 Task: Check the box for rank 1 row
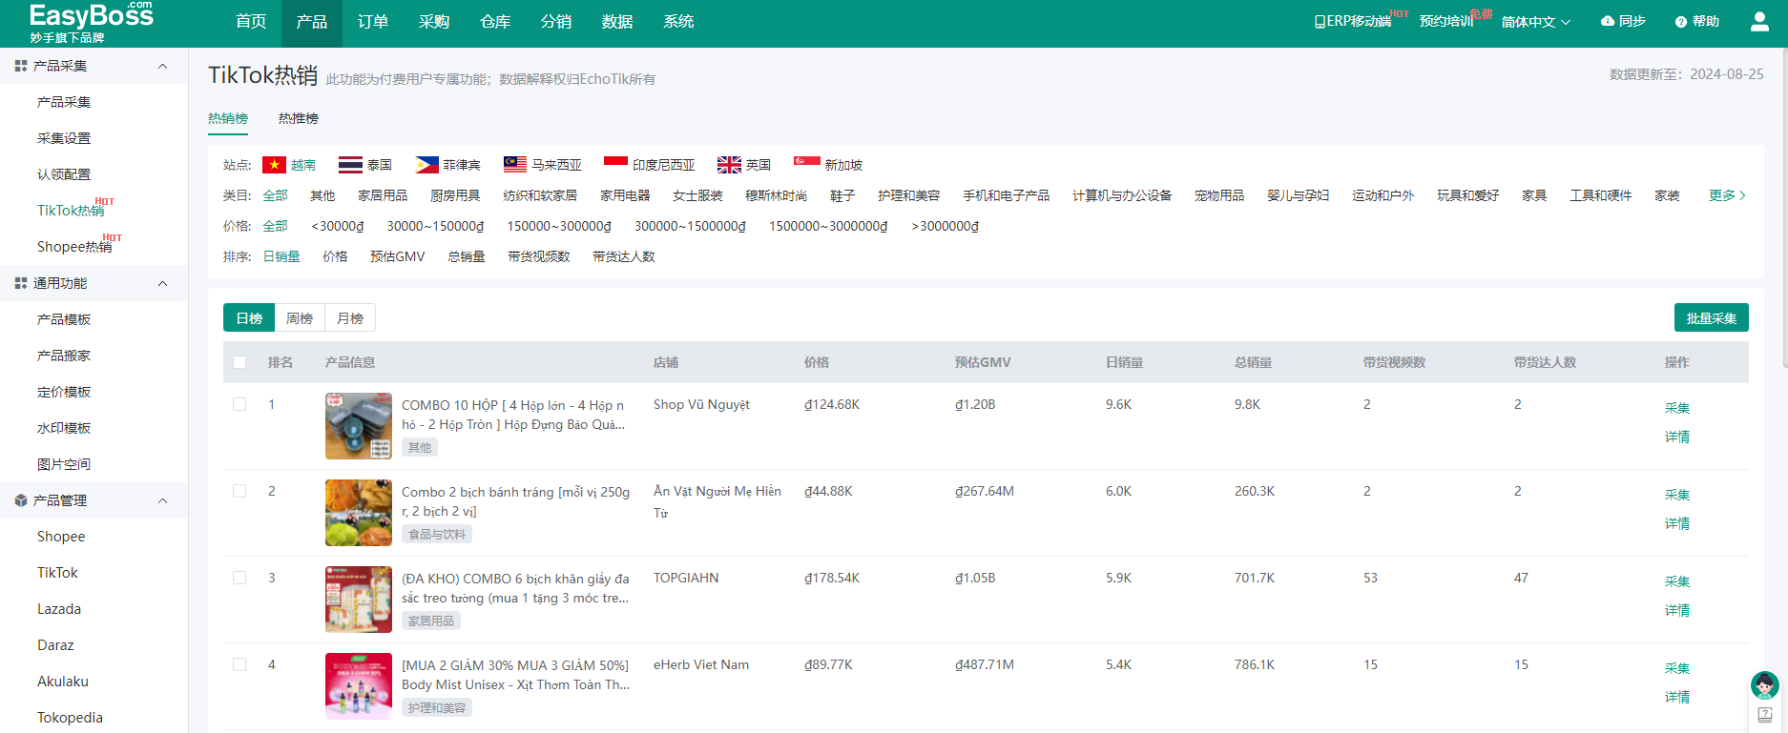point(239,404)
